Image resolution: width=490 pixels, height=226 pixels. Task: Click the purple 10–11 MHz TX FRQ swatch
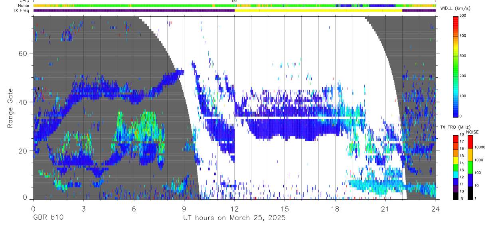(455, 188)
